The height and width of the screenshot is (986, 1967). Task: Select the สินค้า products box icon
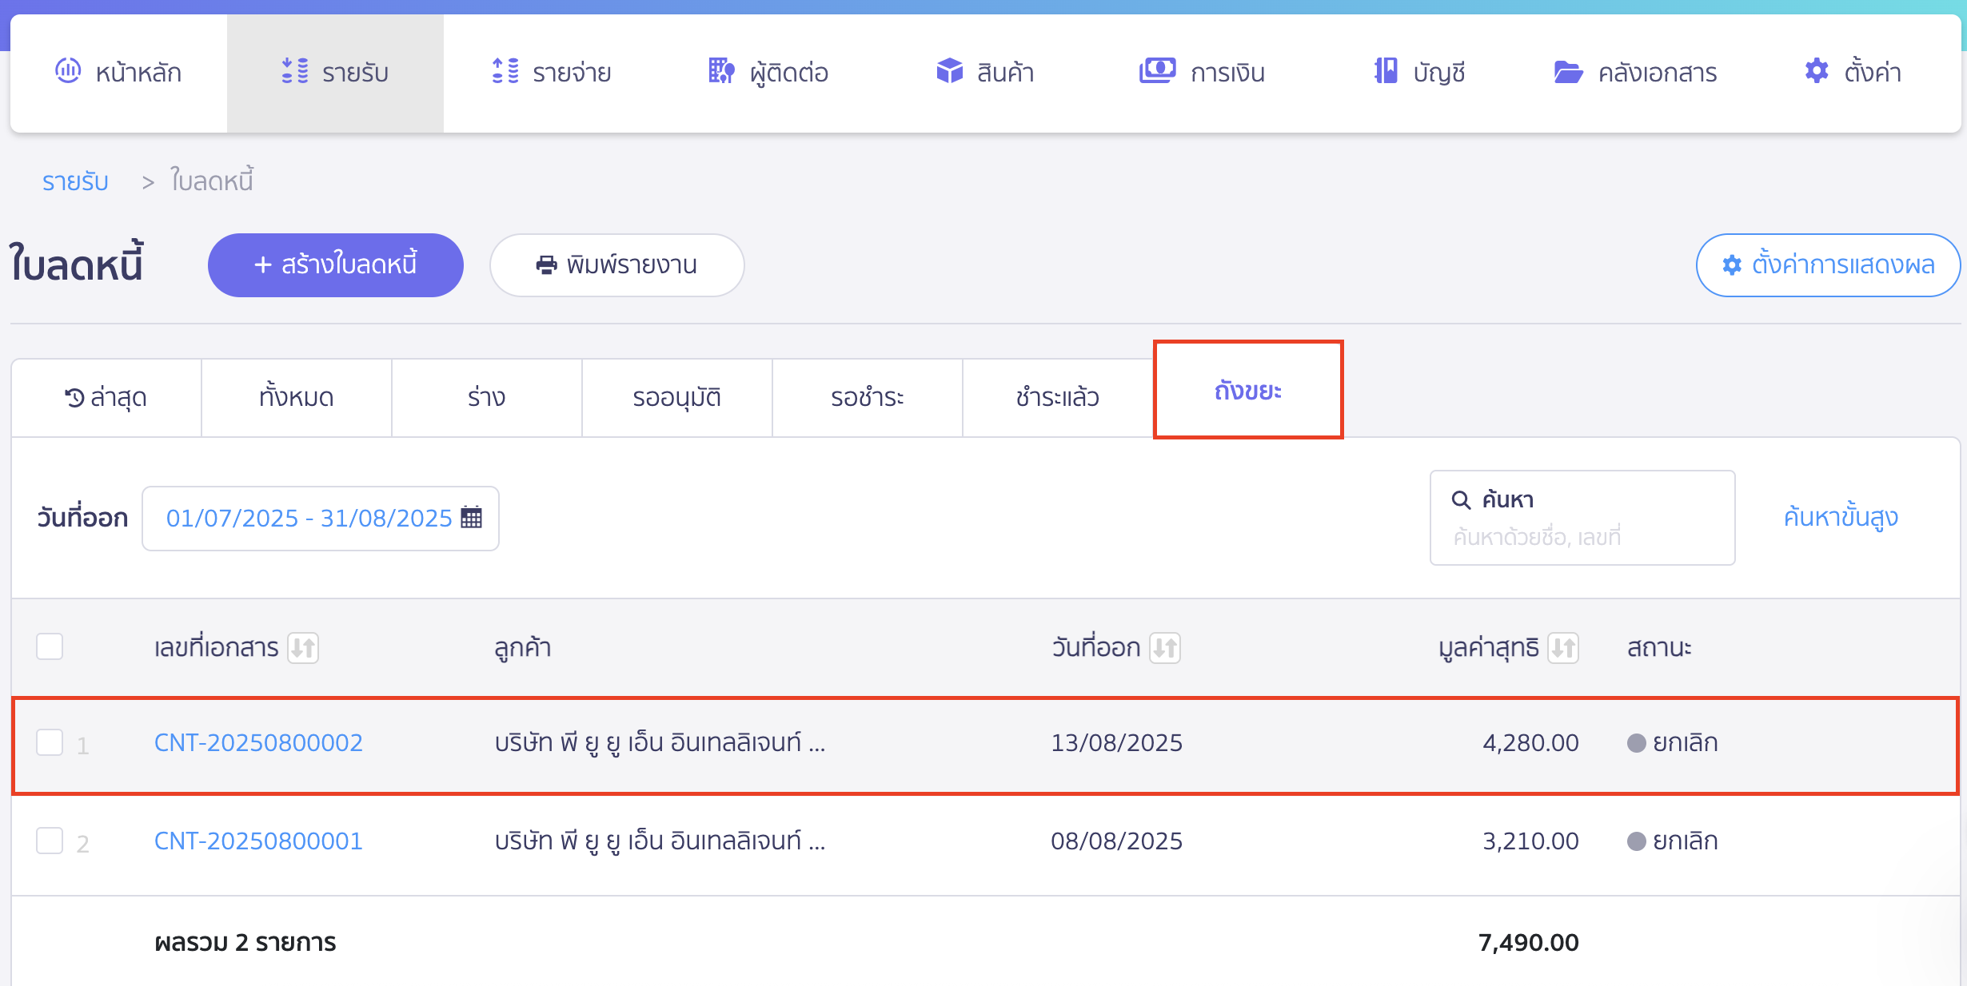pyautogui.click(x=949, y=71)
